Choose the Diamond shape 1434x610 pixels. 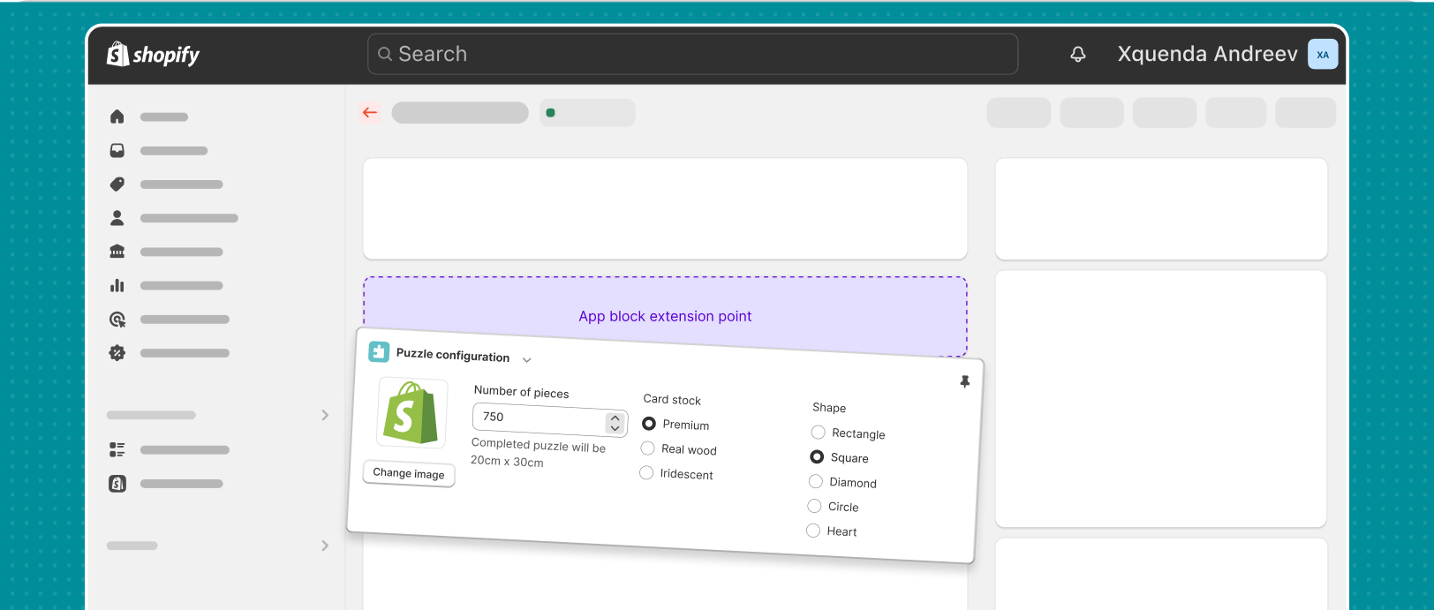[x=816, y=481]
